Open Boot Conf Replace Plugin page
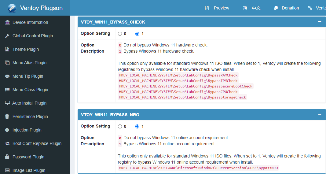The image size is (326, 174). click(x=37, y=143)
